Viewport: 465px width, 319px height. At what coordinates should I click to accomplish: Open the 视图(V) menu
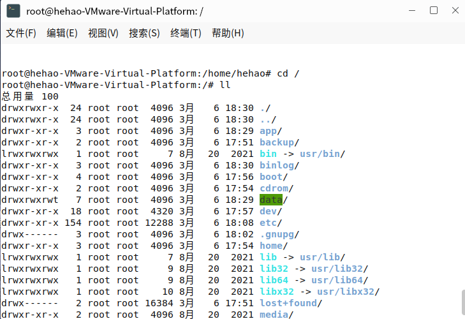point(103,33)
